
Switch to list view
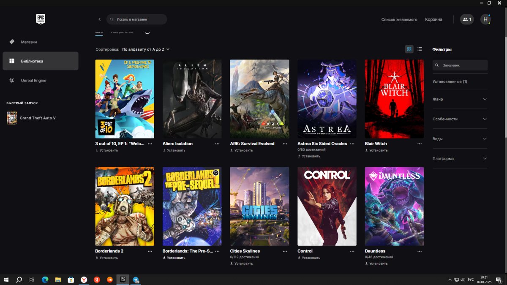click(420, 49)
